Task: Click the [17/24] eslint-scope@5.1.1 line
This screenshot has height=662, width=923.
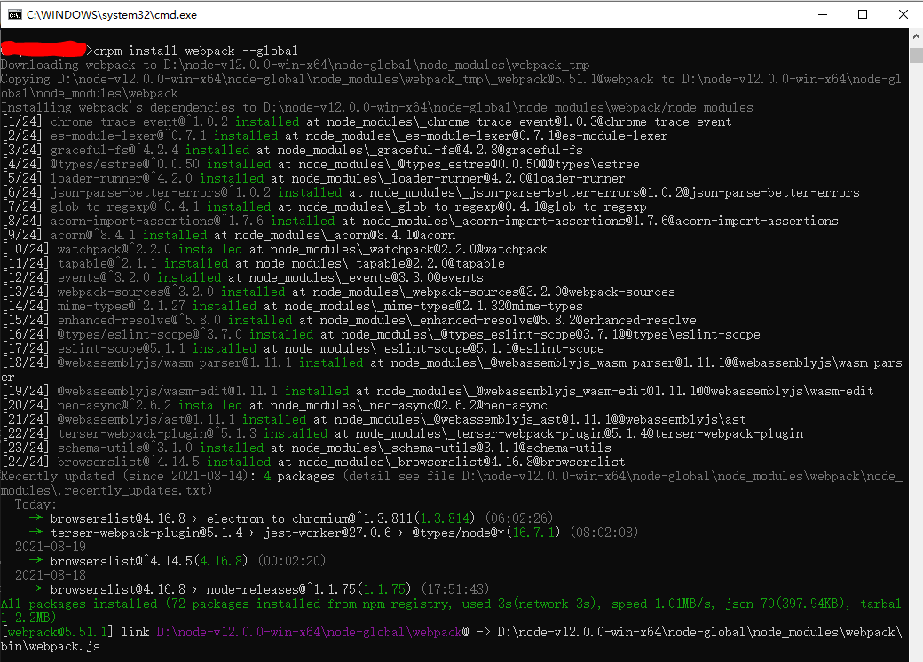Action: coord(304,348)
